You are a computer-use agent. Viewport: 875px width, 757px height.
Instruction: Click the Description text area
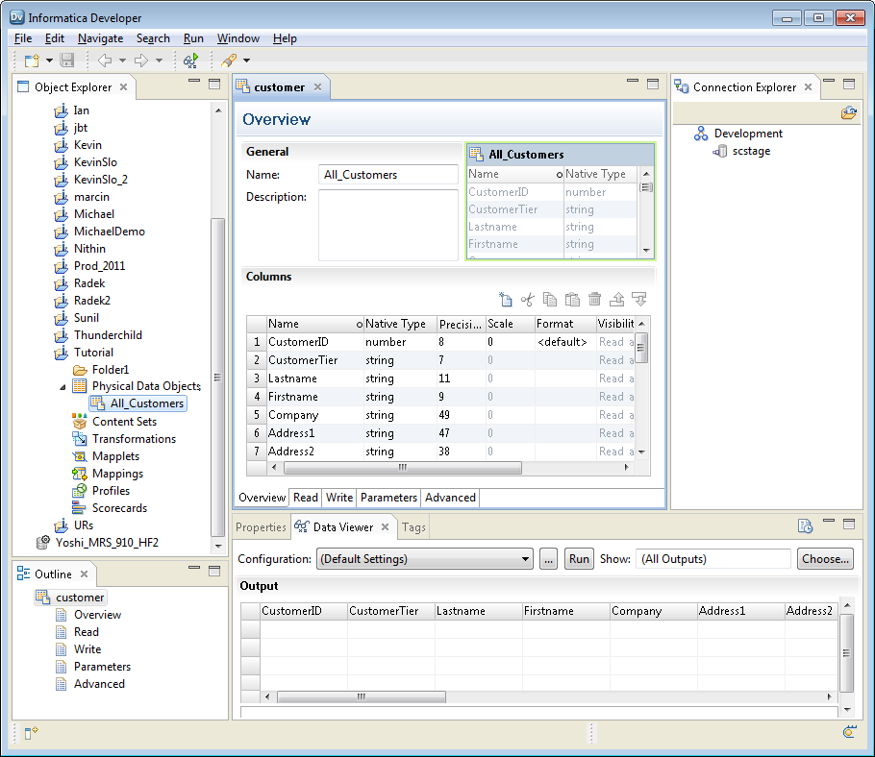pos(388,225)
